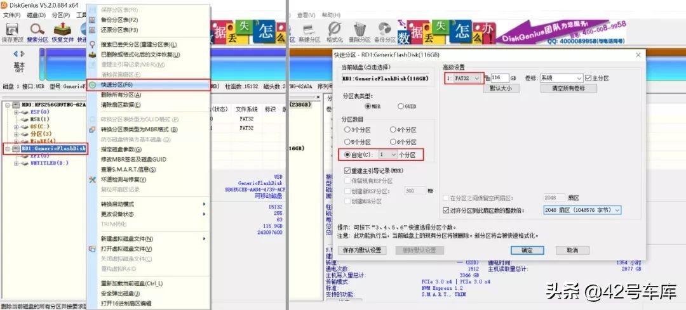Click the 备份分区 disc icon
This screenshot has height=310, width=686.
point(384,29)
